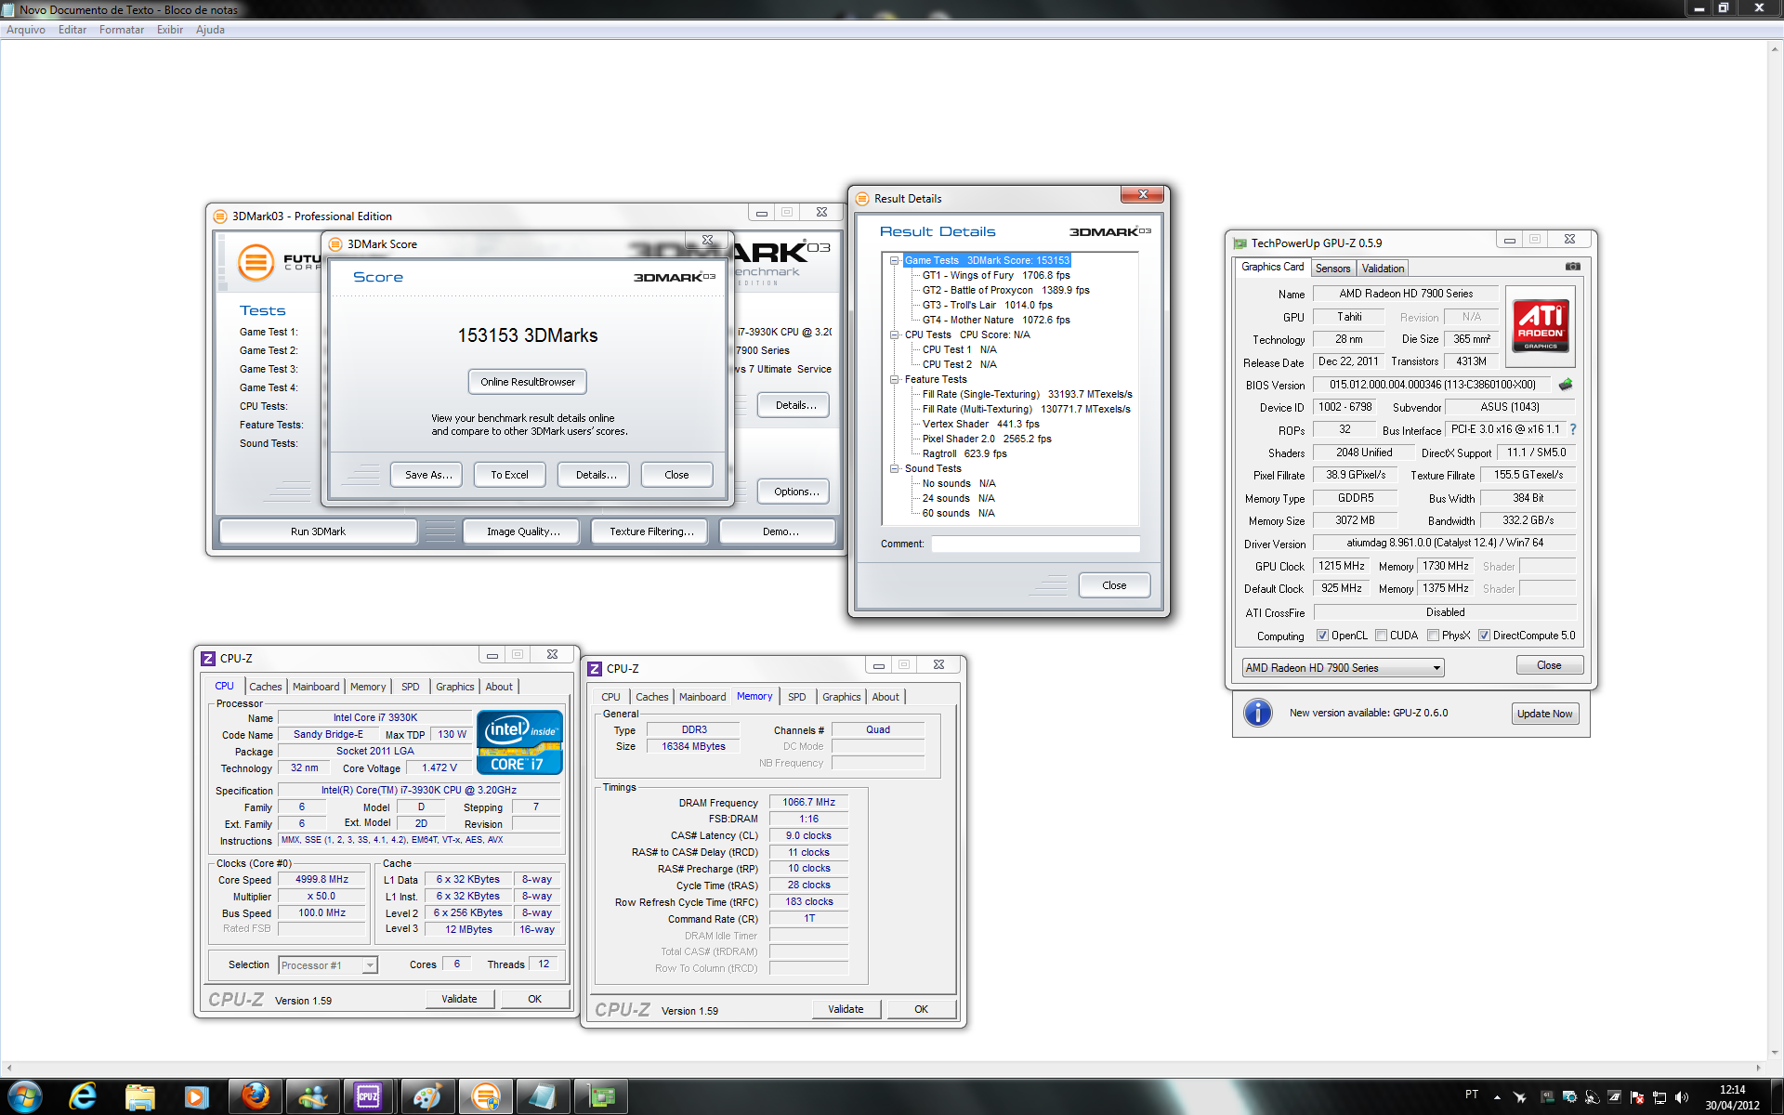
Task: Switch to Firefox in the taskbar
Action: click(256, 1096)
